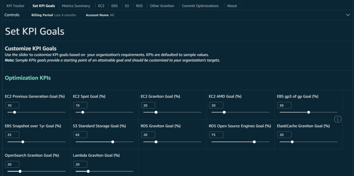Click the RDS Open Source Engines slider handle
This screenshot has width=354, height=176.
click(x=254, y=142)
